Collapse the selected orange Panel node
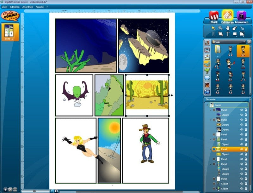 point(211,149)
